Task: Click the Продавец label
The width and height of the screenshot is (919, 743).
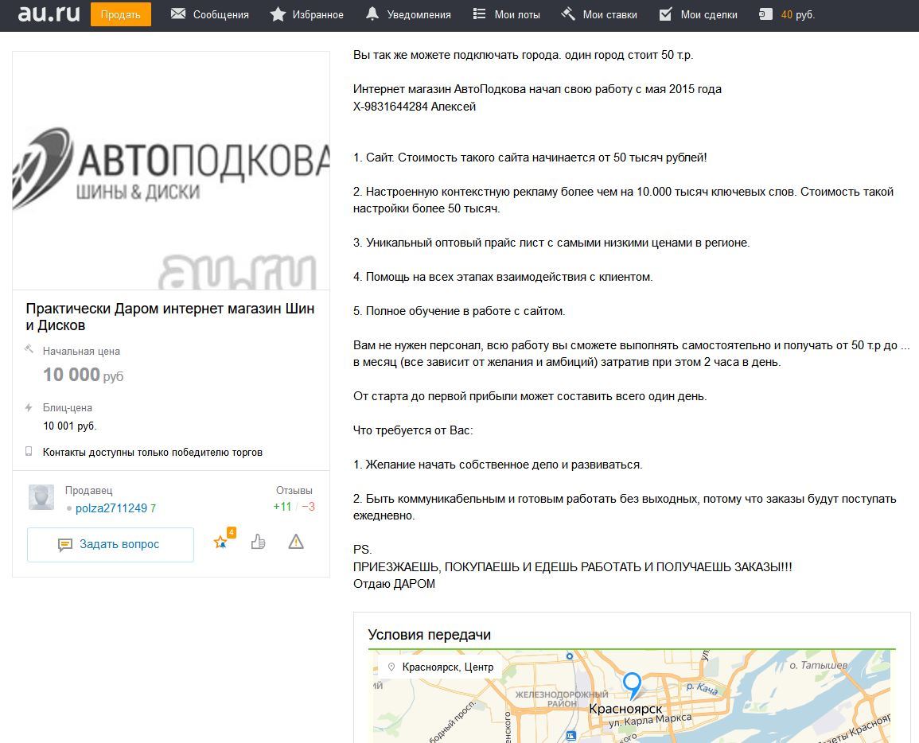Action: 88,491
